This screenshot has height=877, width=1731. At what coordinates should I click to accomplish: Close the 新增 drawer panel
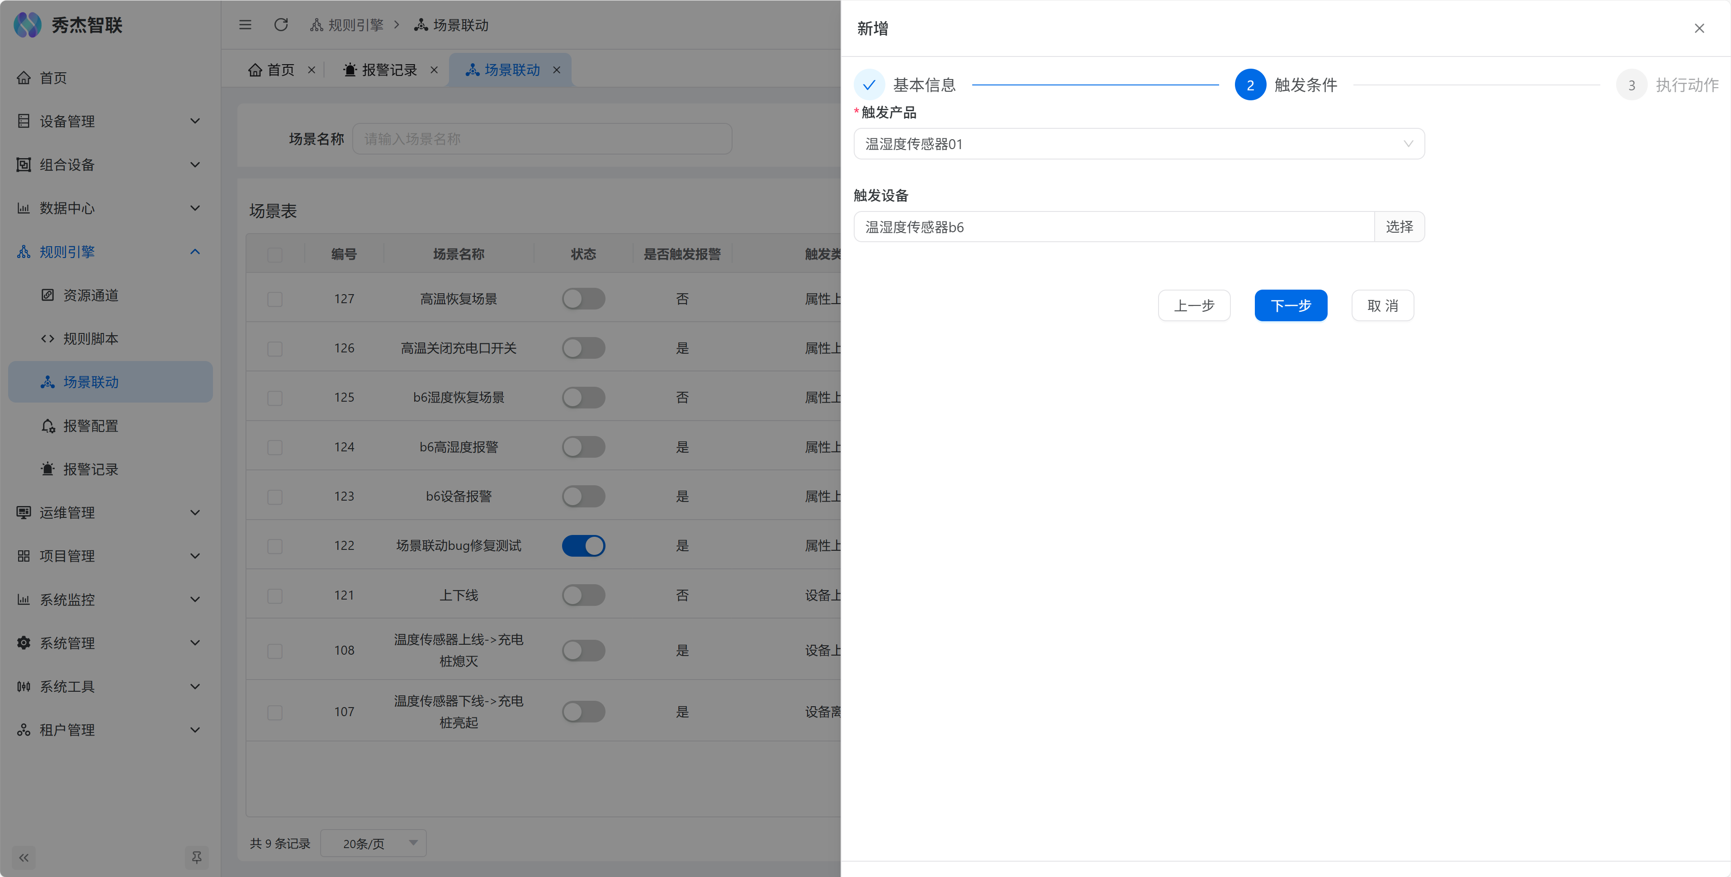coord(1699,28)
